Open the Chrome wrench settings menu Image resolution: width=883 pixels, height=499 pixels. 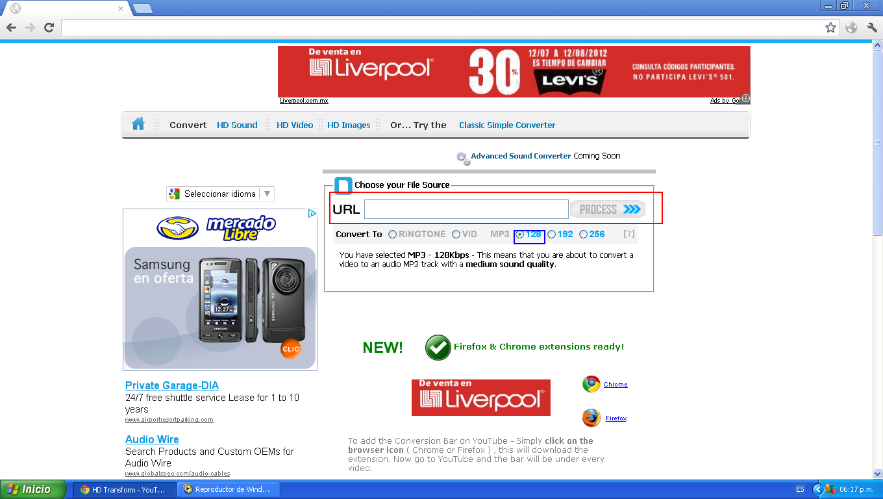pyautogui.click(x=872, y=27)
